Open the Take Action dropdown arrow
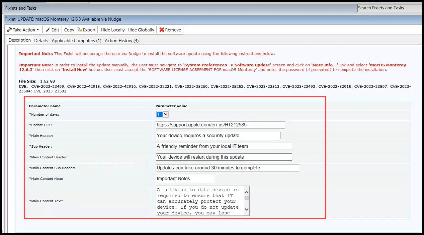 click(38, 30)
